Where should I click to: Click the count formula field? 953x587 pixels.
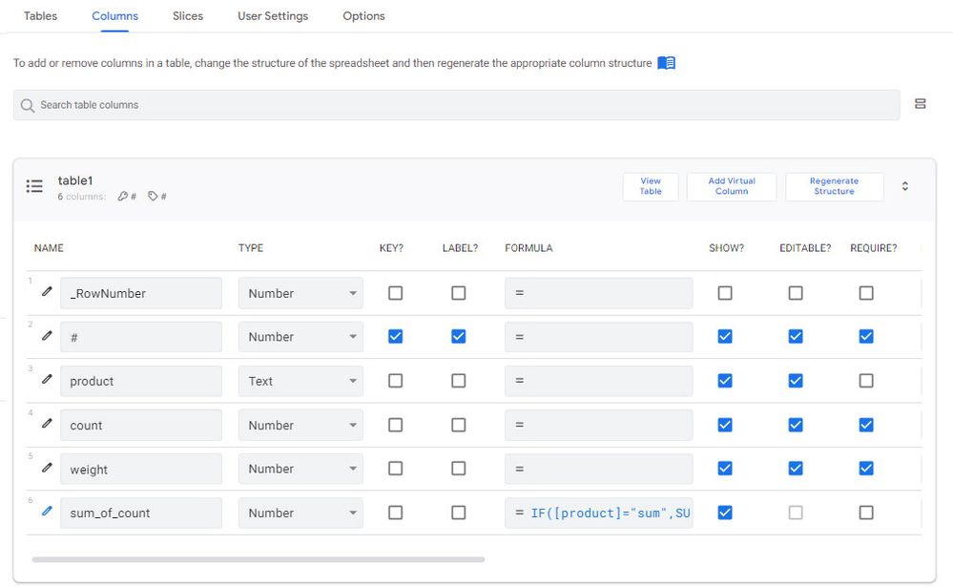[x=599, y=425]
